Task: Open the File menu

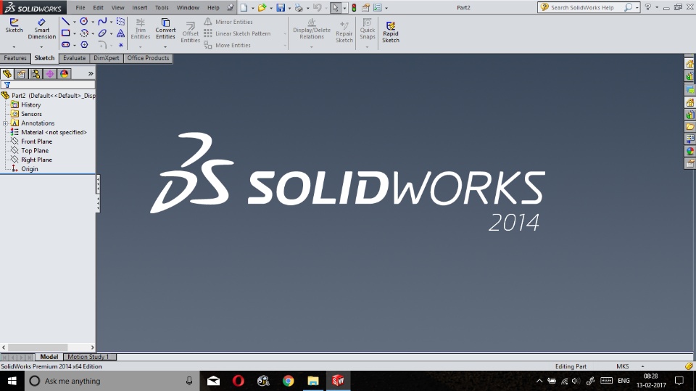Action: point(80,7)
